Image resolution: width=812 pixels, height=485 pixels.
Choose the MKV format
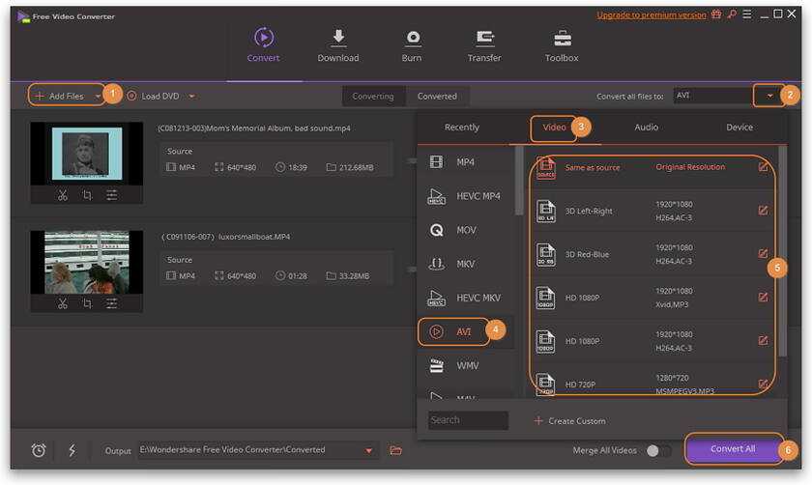(466, 264)
